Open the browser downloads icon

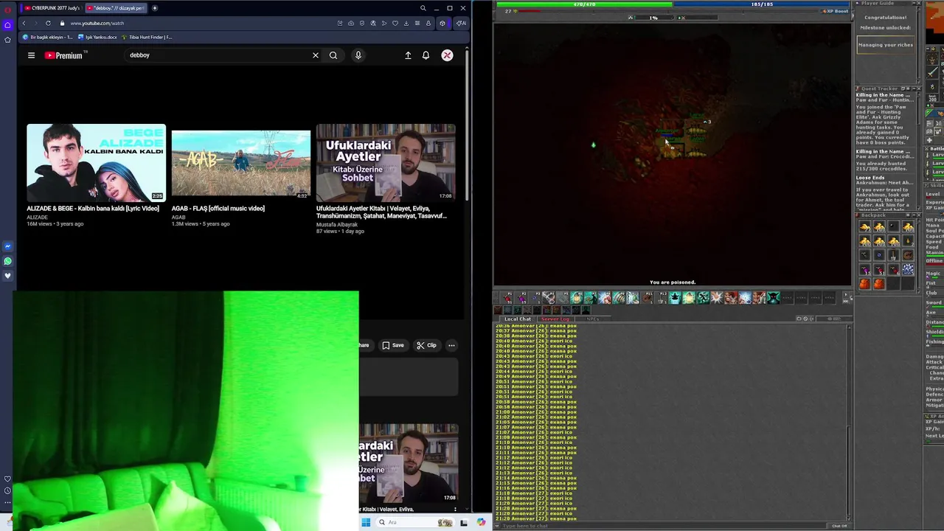(x=406, y=23)
